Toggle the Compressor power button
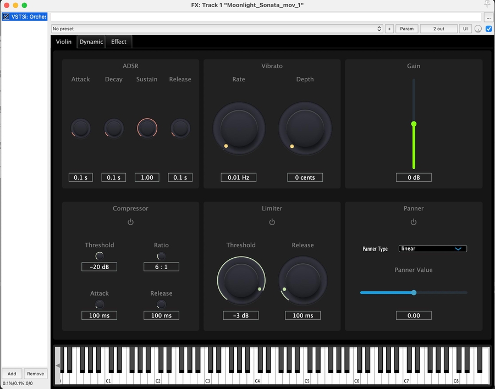 (x=130, y=222)
